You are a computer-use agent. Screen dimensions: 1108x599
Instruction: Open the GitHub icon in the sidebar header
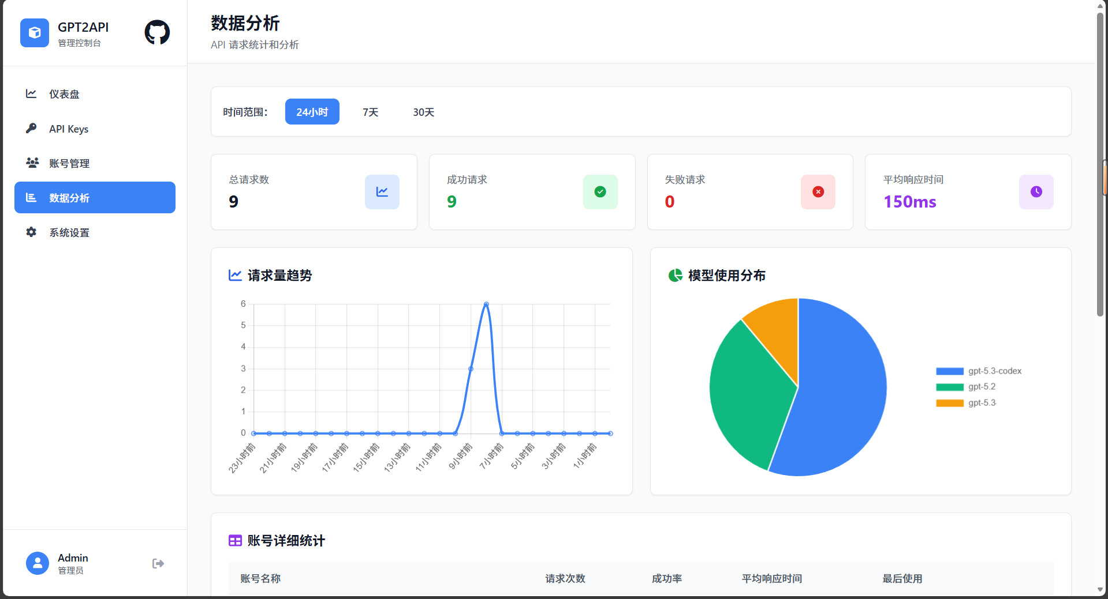[156, 32]
